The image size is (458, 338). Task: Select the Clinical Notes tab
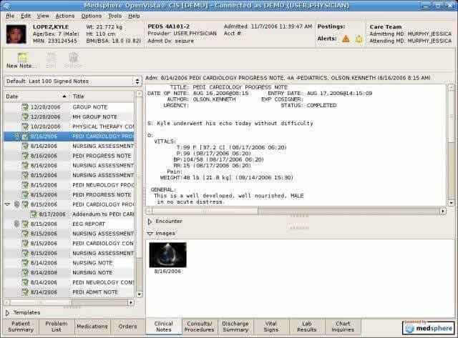[164, 327]
